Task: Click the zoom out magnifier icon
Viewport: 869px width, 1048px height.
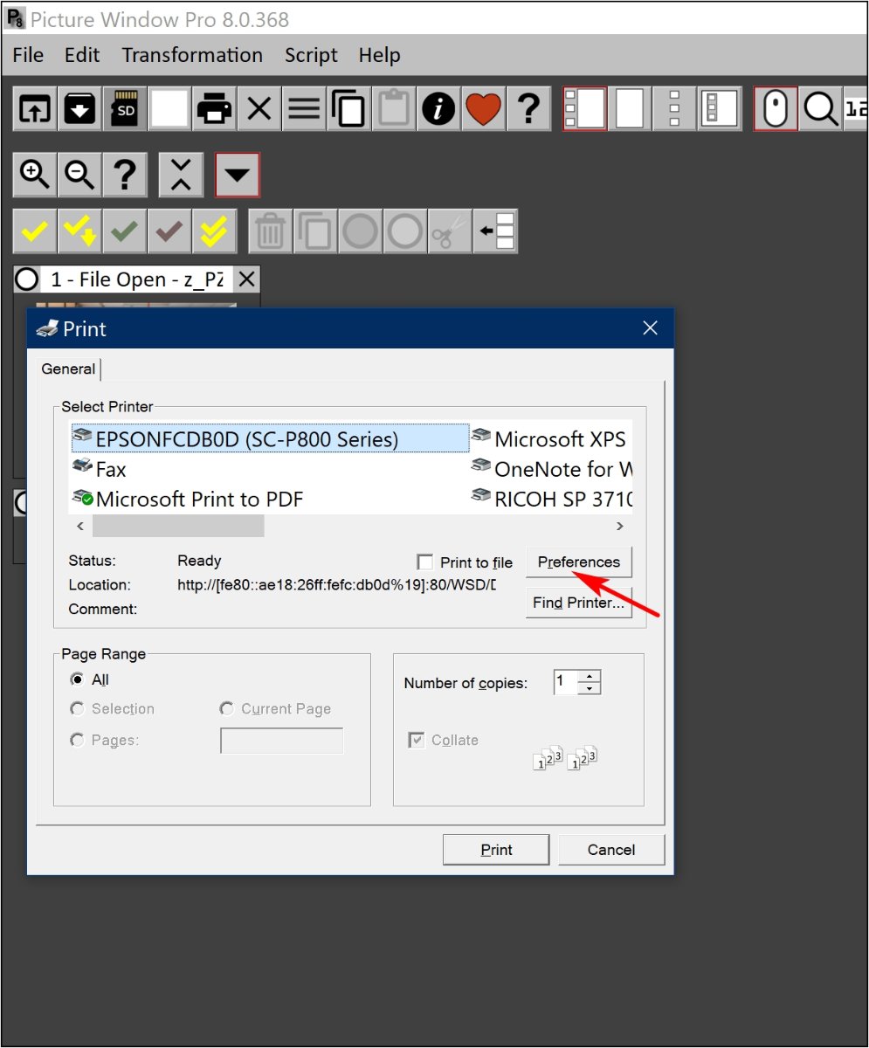Action: click(79, 175)
